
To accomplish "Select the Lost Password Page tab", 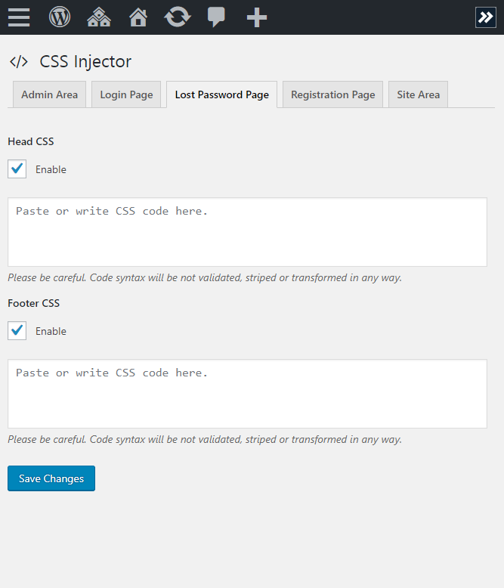I will coord(222,94).
